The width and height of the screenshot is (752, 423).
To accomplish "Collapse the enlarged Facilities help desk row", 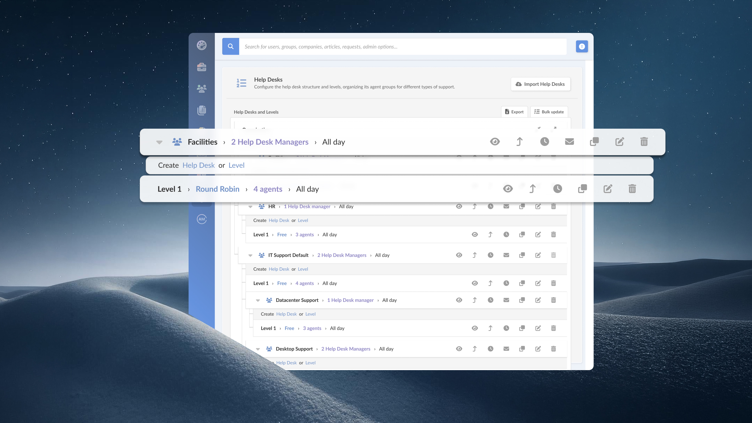I will point(159,142).
